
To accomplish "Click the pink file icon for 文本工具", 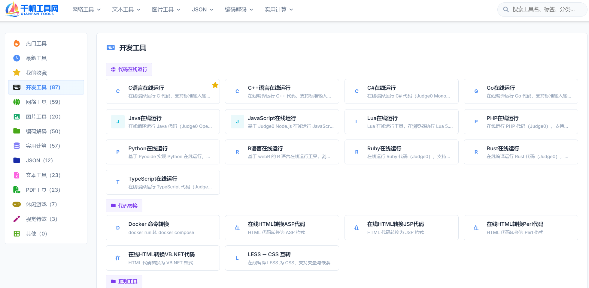I will [17, 175].
